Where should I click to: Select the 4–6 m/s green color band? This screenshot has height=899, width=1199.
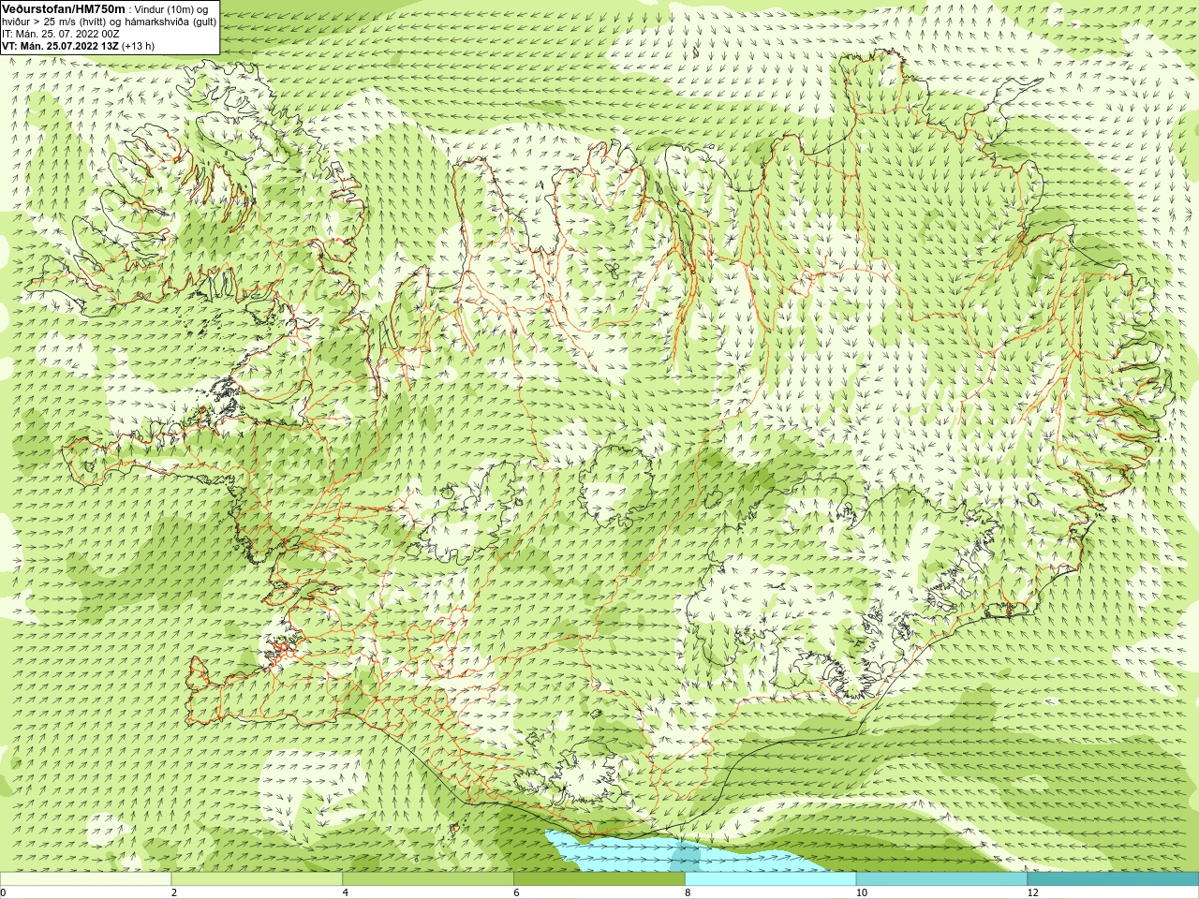point(428,878)
